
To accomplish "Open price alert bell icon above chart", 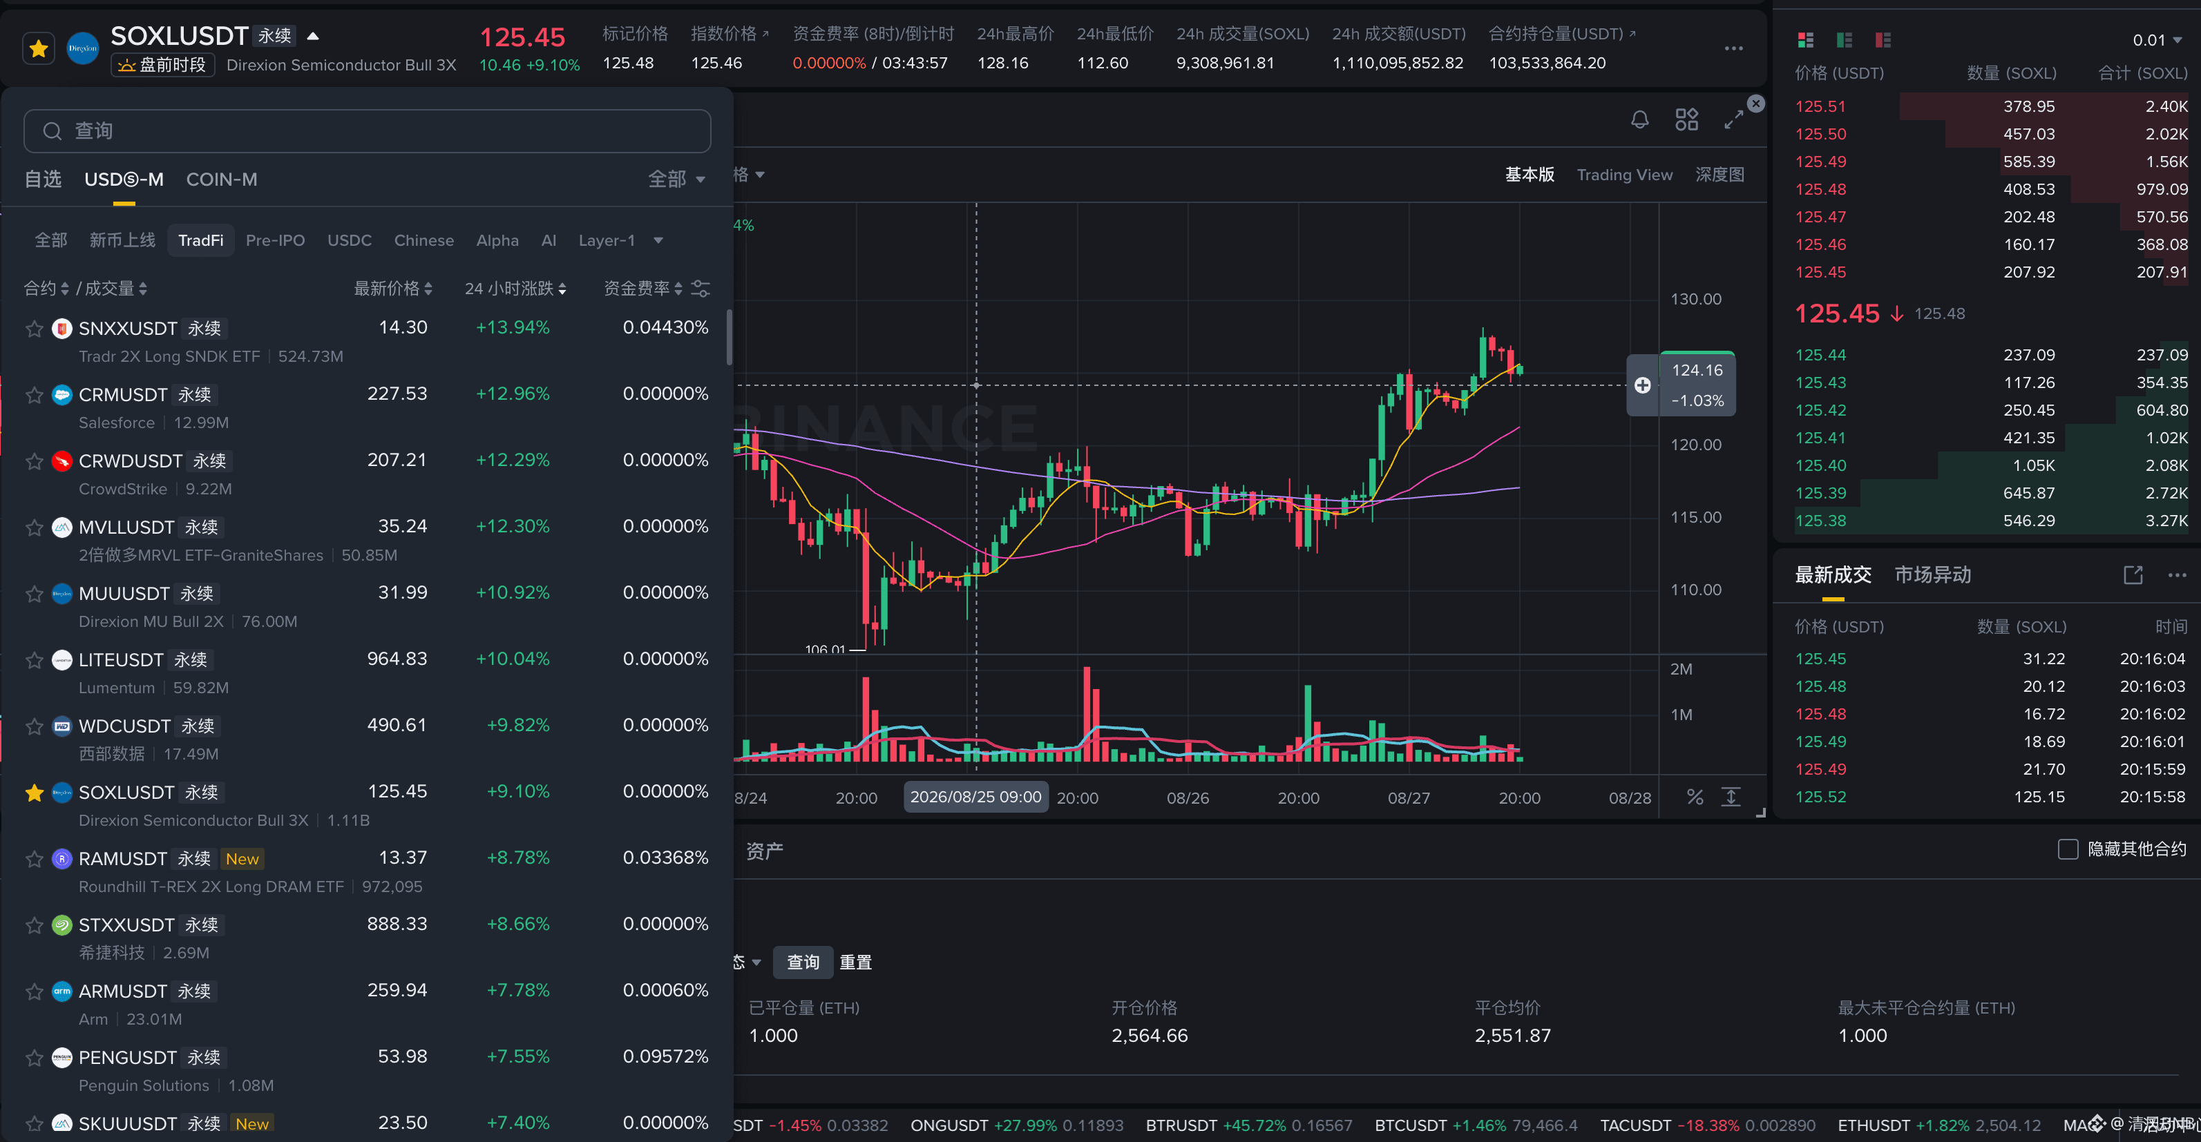I will click(1639, 119).
